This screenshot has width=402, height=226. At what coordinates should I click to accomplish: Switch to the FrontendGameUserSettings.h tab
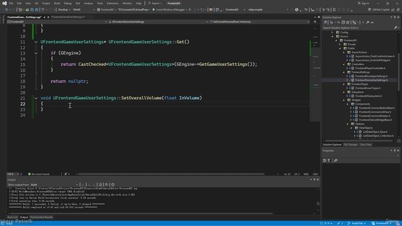[x=68, y=17]
